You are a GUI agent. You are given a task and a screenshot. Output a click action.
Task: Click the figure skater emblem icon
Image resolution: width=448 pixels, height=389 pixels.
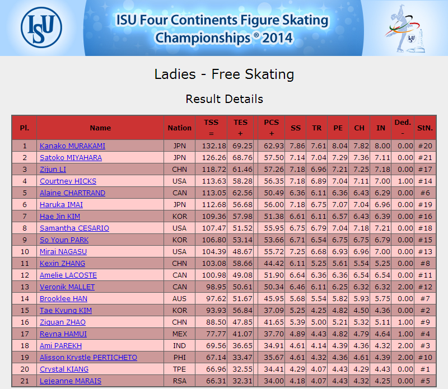(405, 29)
